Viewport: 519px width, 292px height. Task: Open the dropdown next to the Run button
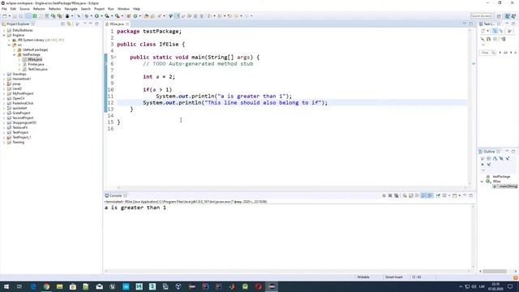point(101,16)
